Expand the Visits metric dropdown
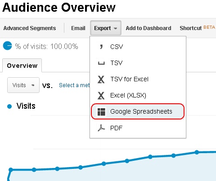 [x=23, y=85]
